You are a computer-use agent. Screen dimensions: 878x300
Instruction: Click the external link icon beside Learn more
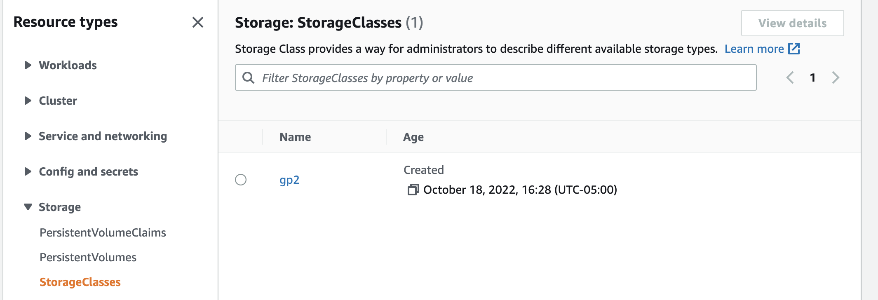click(x=794, y=49)
